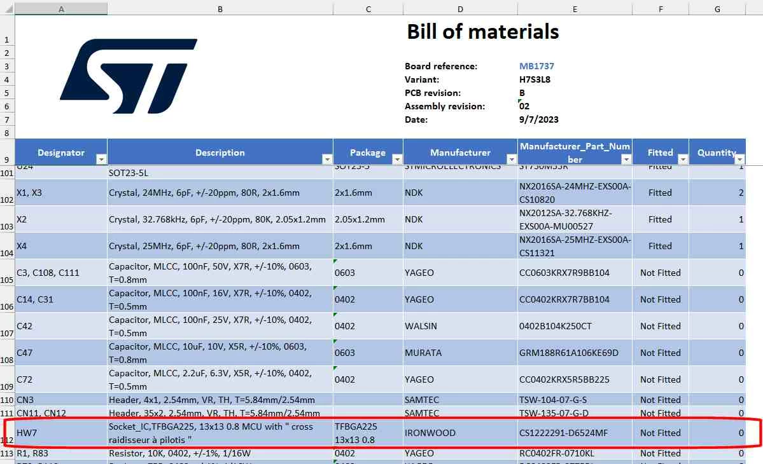
Task: Select row 113 header
Action: (7, 453)
